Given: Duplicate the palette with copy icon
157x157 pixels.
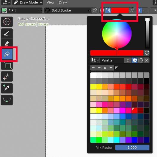Looking at the screenshot, I should click(x=141, y=60).
